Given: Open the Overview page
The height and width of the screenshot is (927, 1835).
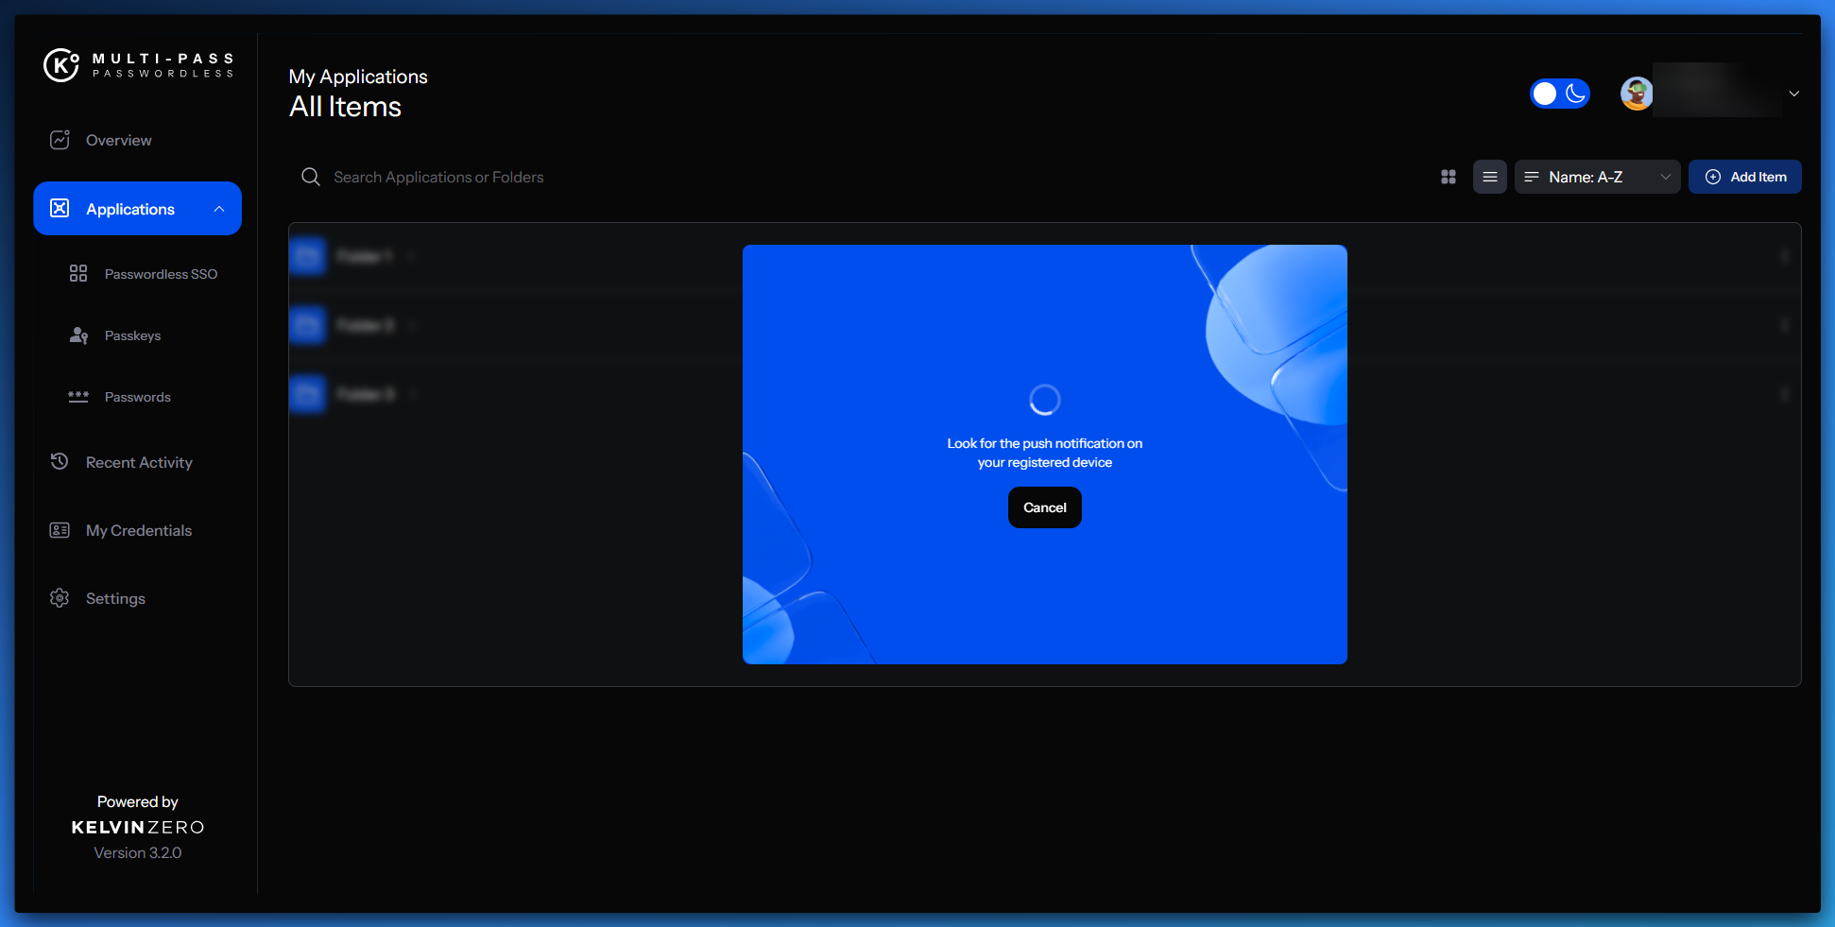Looking at the screenshot, I should click(118, 140).
